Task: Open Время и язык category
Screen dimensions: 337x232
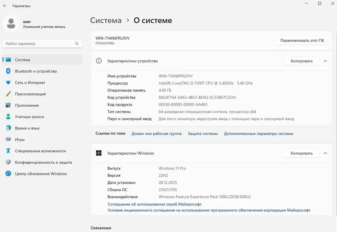Action: point(43,128)
